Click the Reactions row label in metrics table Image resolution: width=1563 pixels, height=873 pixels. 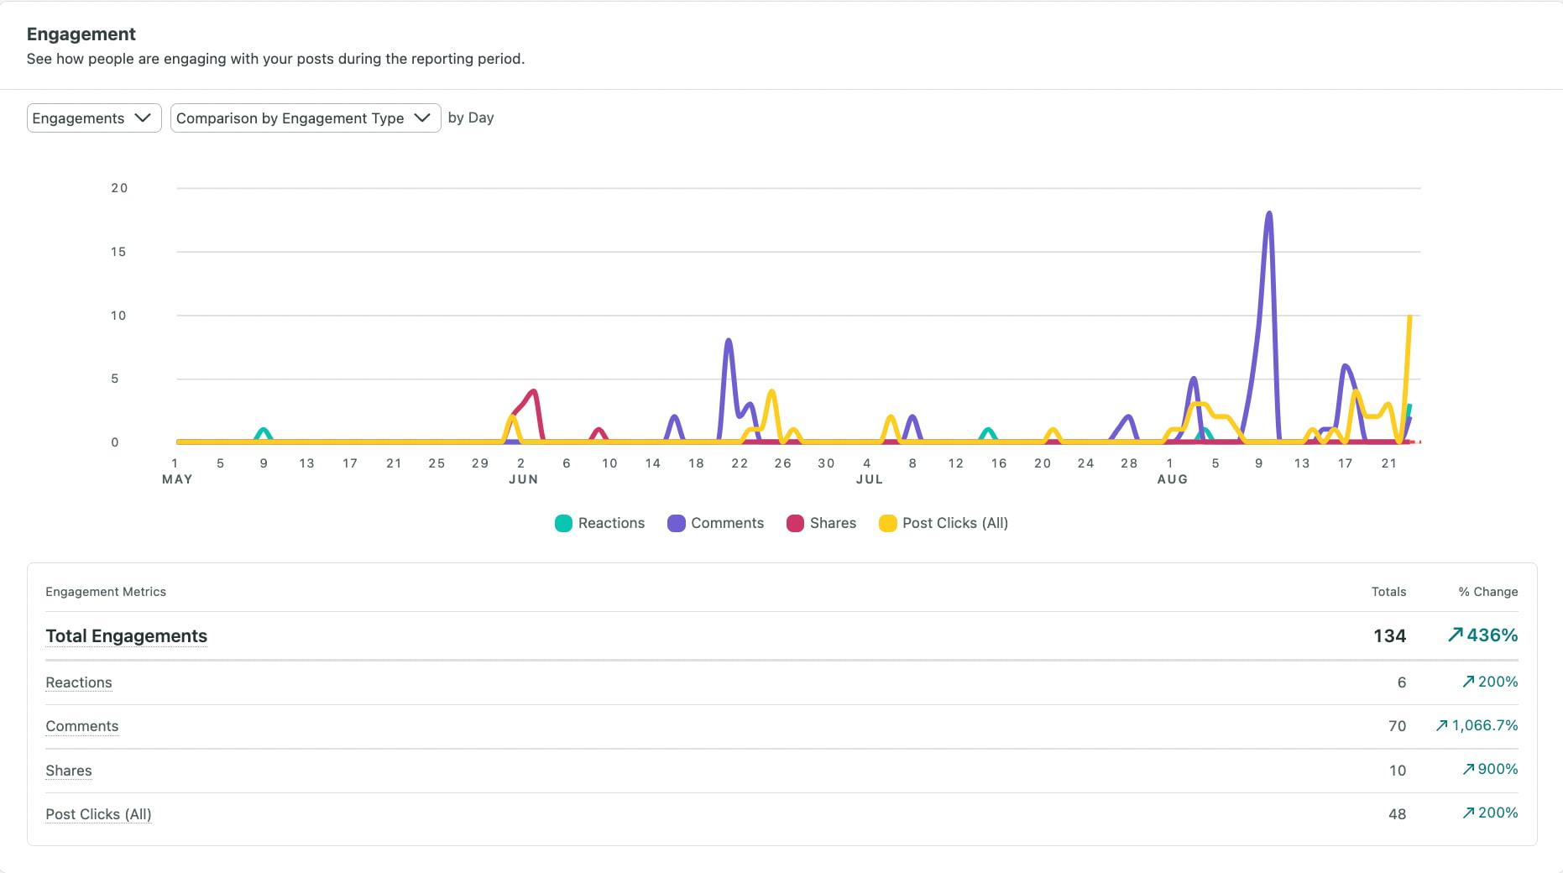(79, 682)
